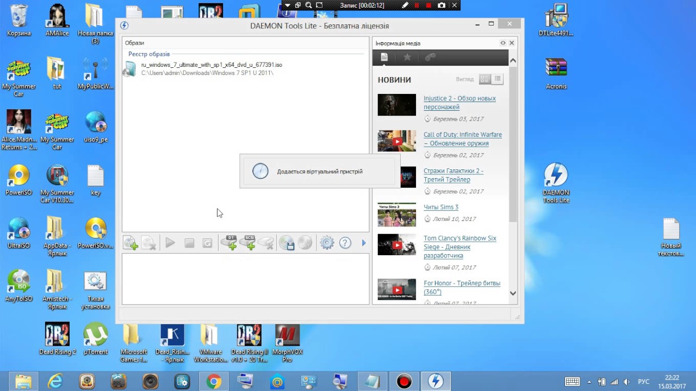Viewport: 696px width, 391px height.
Task: Click the Rainbow Six Siege video thumbnail
Action: coord(397,245)
